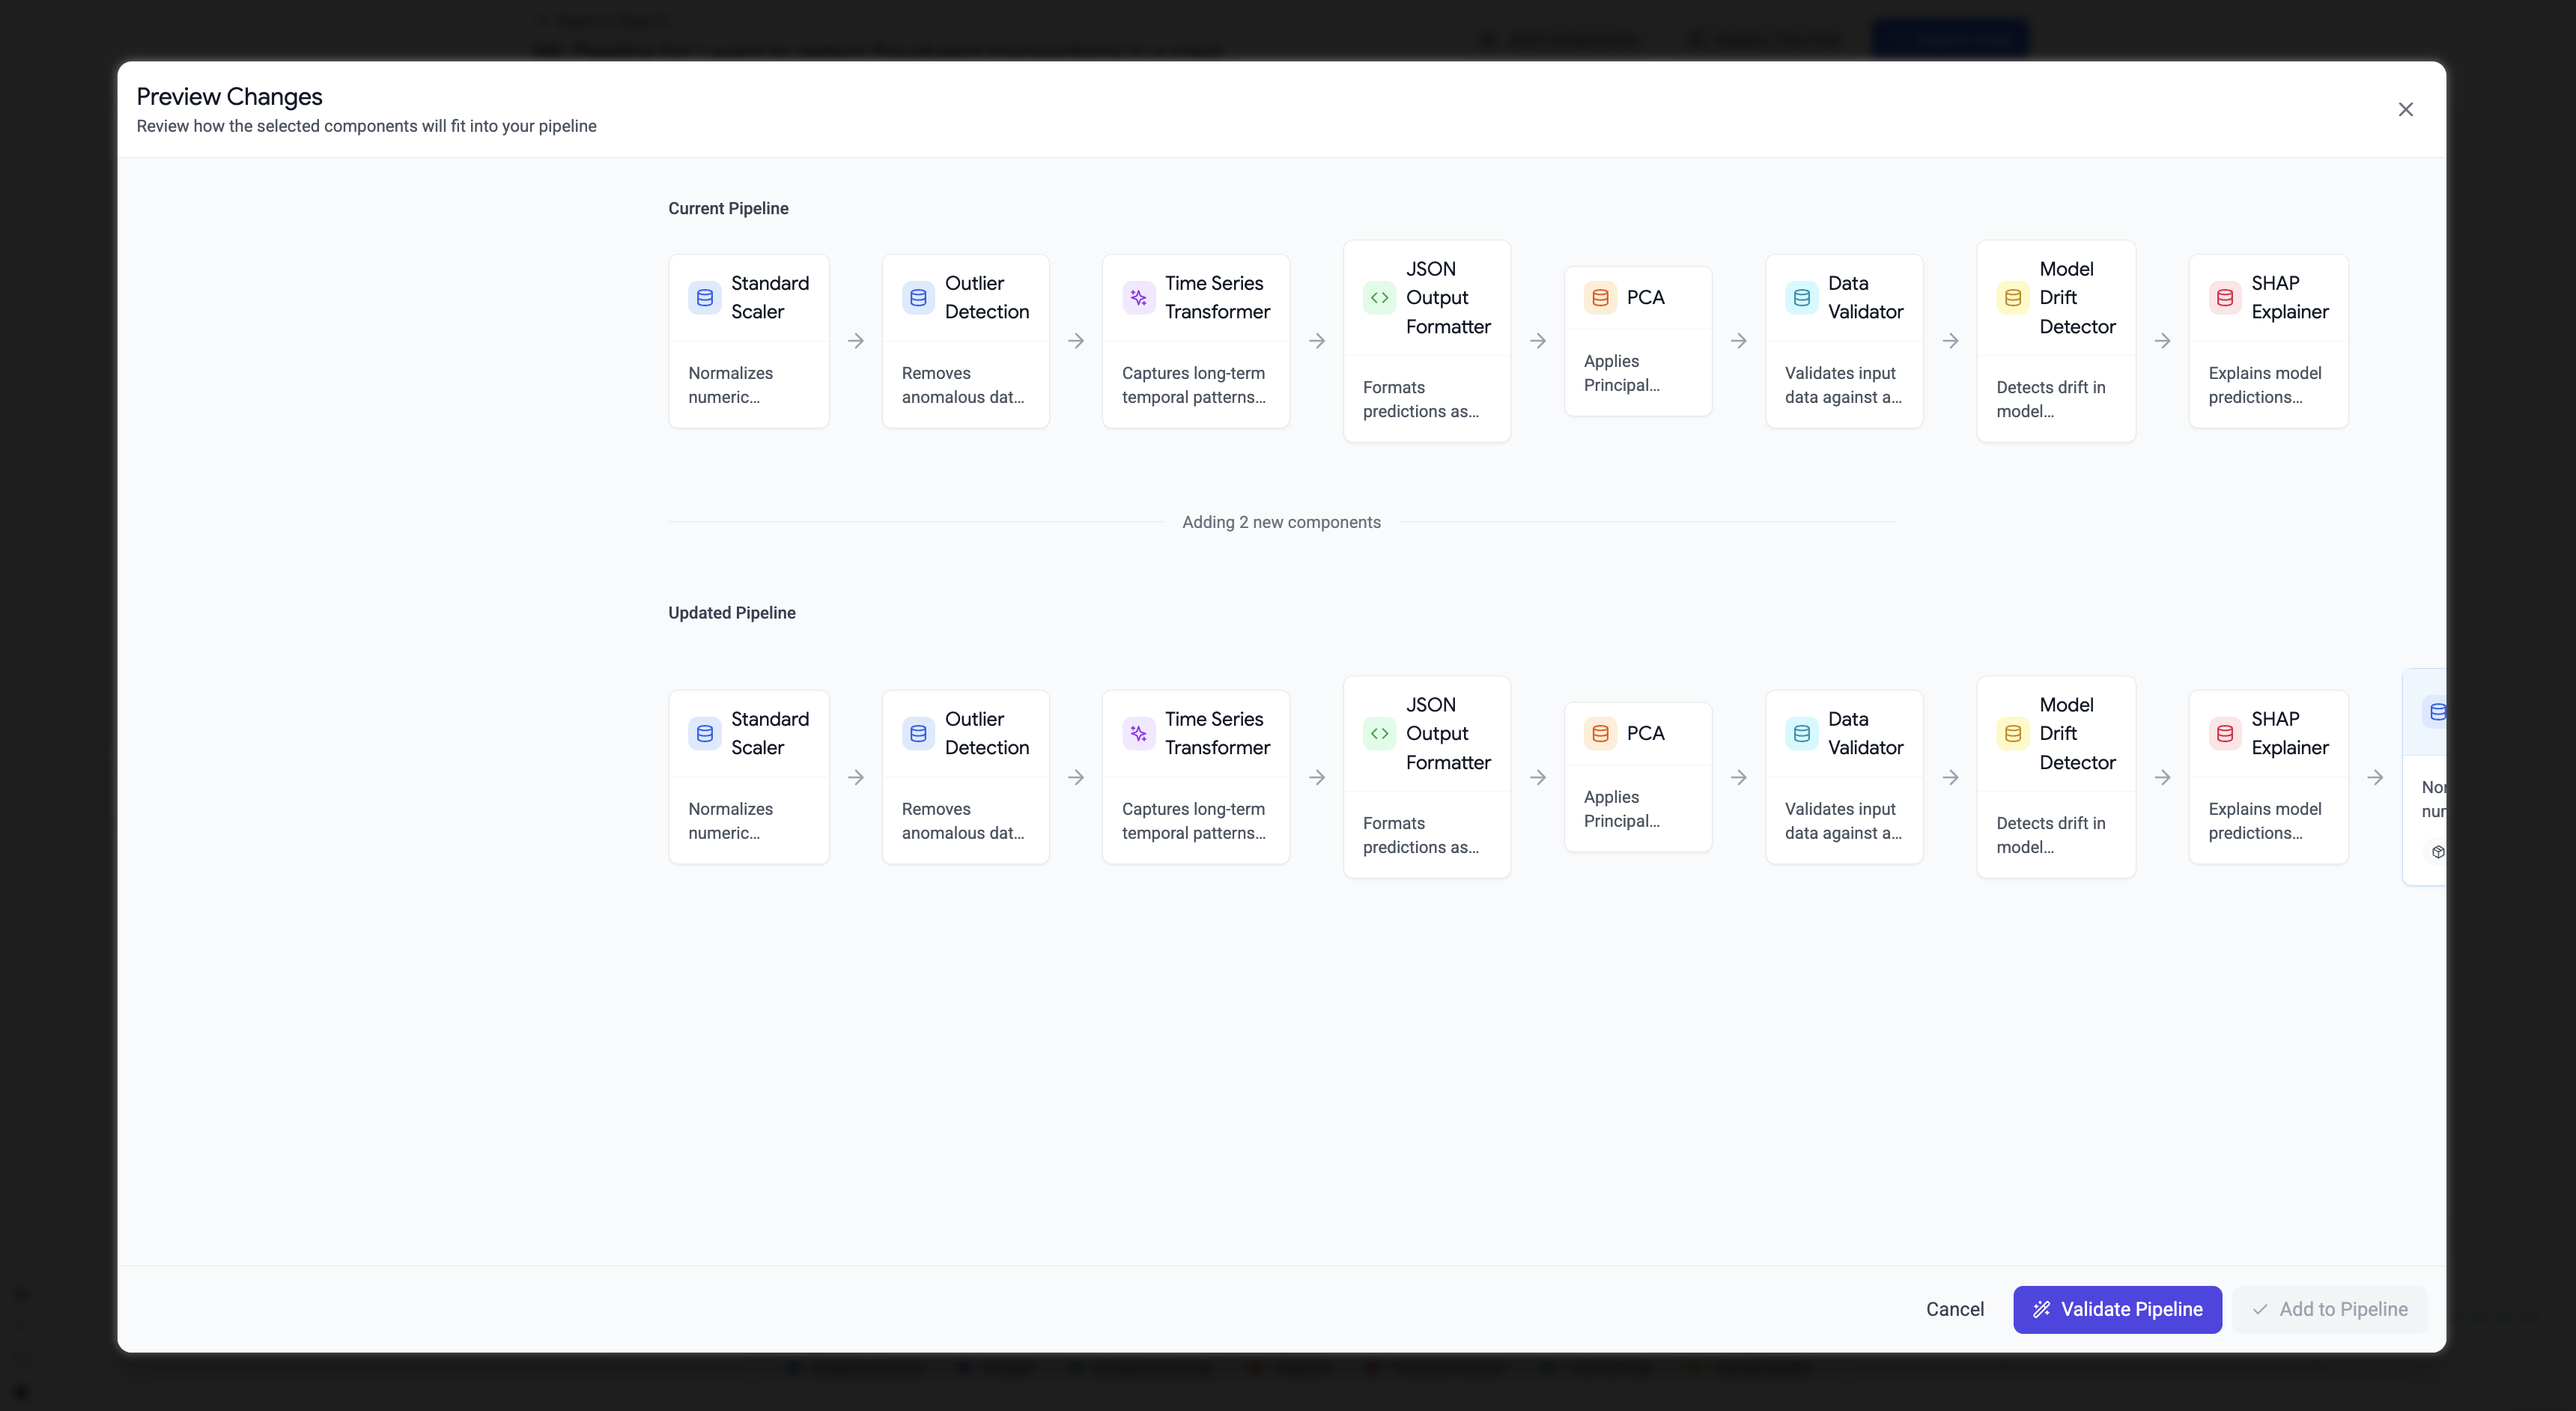Viewport: 2576px width, 1411px height.
Task: Click SHAP Explainer red icon in Updated Pipeline
Action: [x=2224, y=733]
